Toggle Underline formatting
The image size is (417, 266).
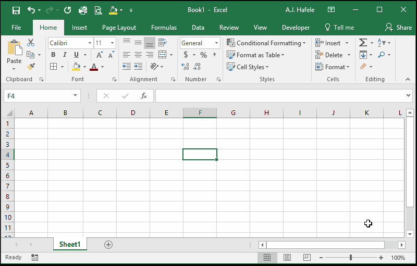pyautogui.click(x=76, y=55)
